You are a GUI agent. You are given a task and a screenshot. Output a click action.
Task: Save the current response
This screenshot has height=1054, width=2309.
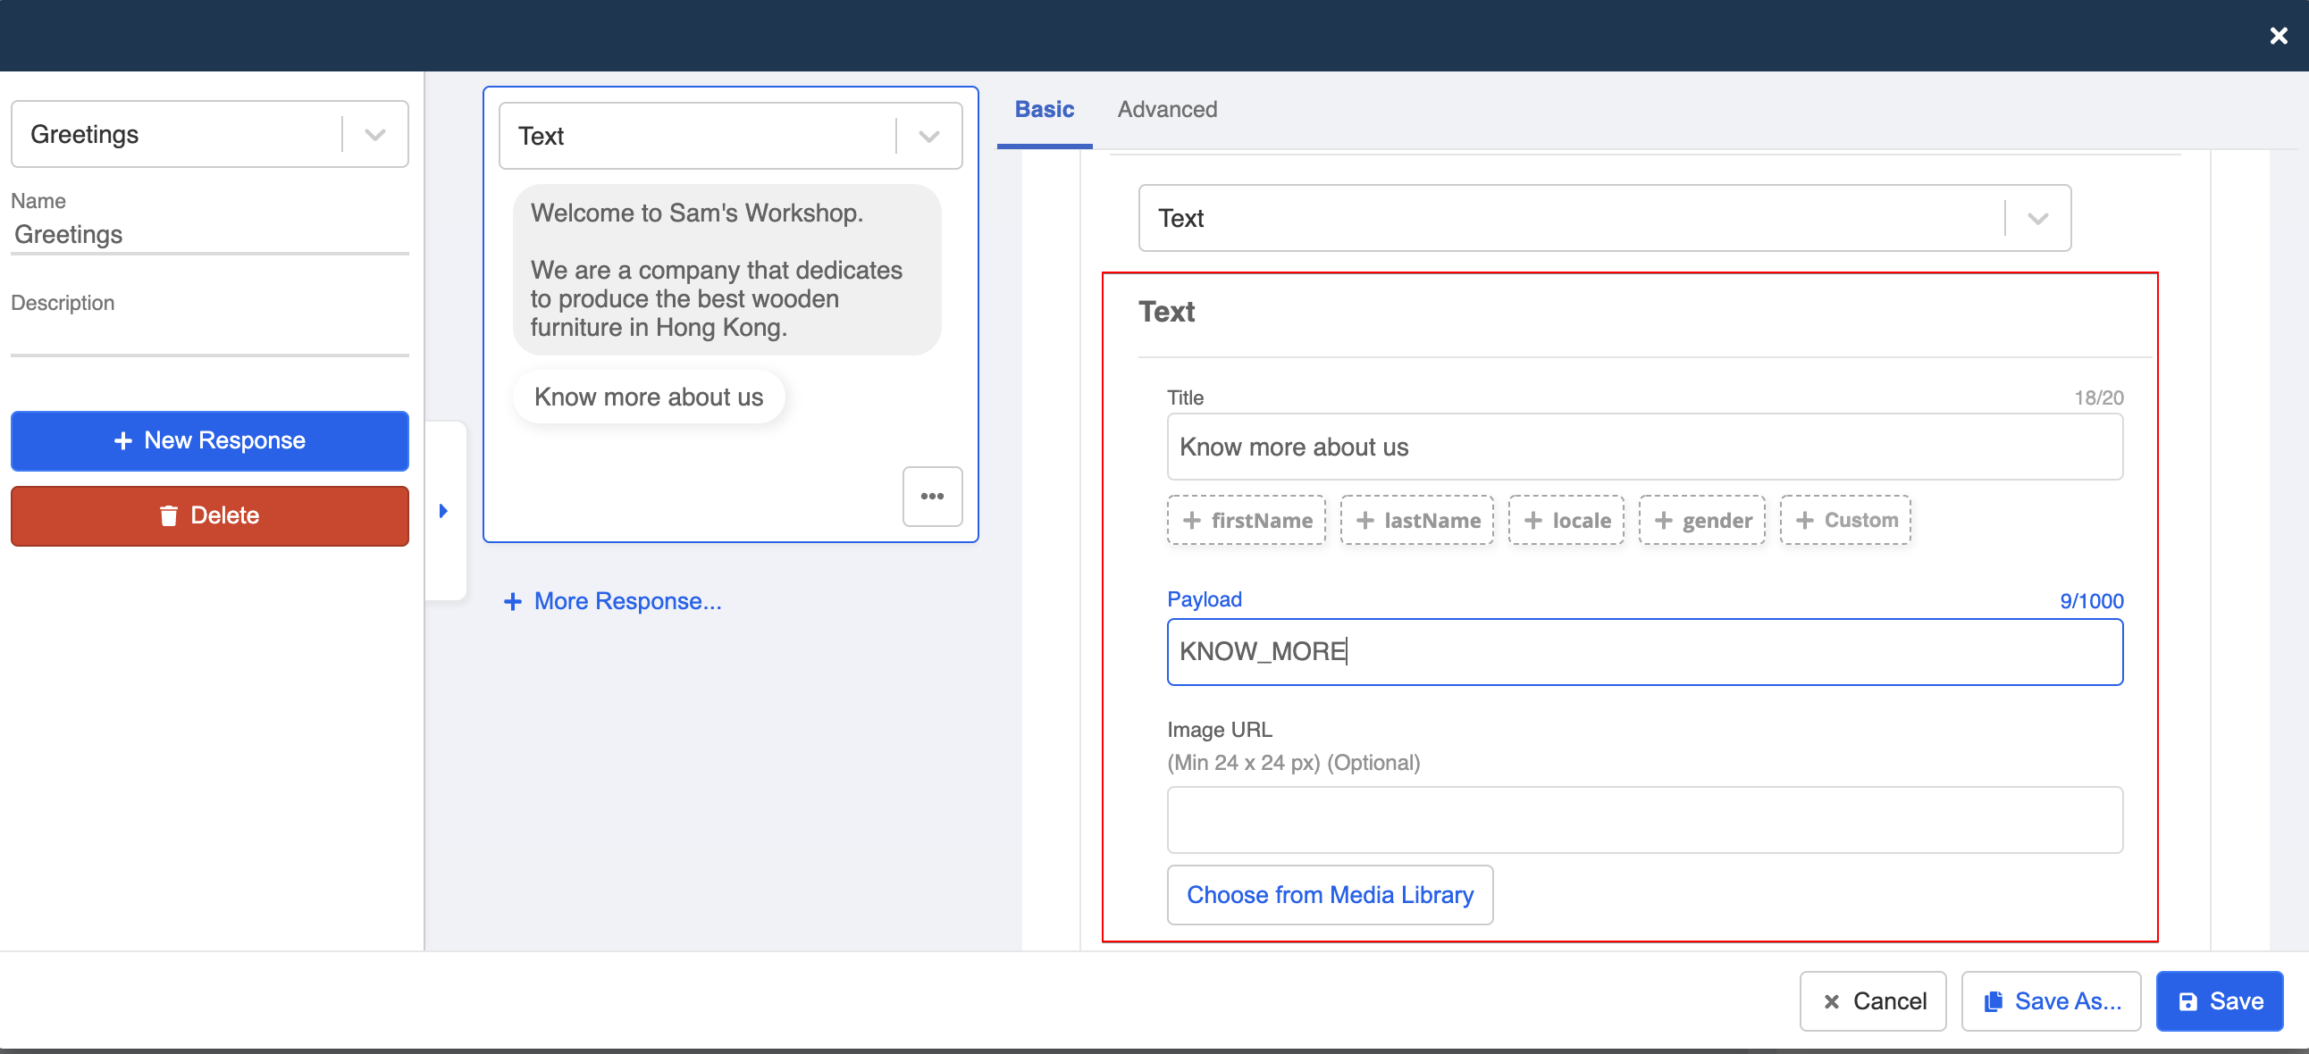coord(2219,1000)
